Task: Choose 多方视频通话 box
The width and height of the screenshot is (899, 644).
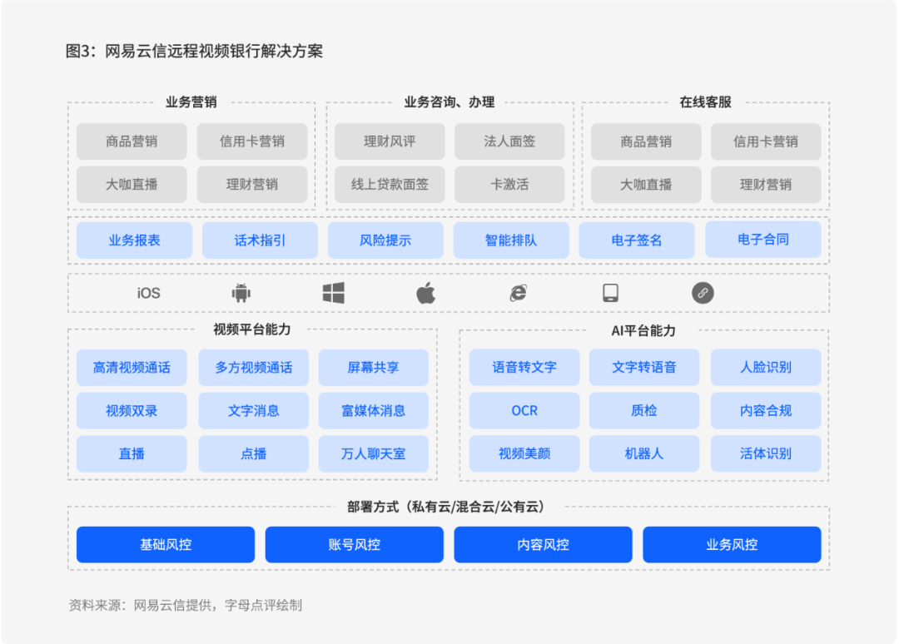Action: [253, 367]
